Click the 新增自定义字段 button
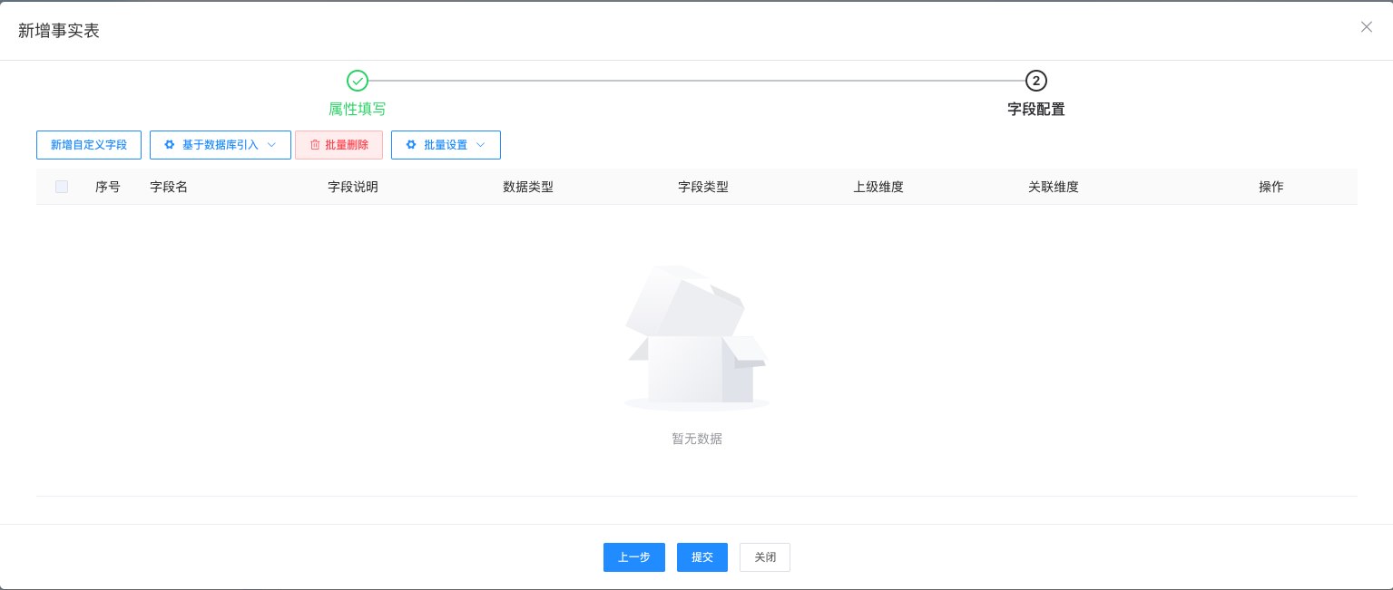Image resolution: width=1393 pixels, height=590 pixels. tap(89, 145)
